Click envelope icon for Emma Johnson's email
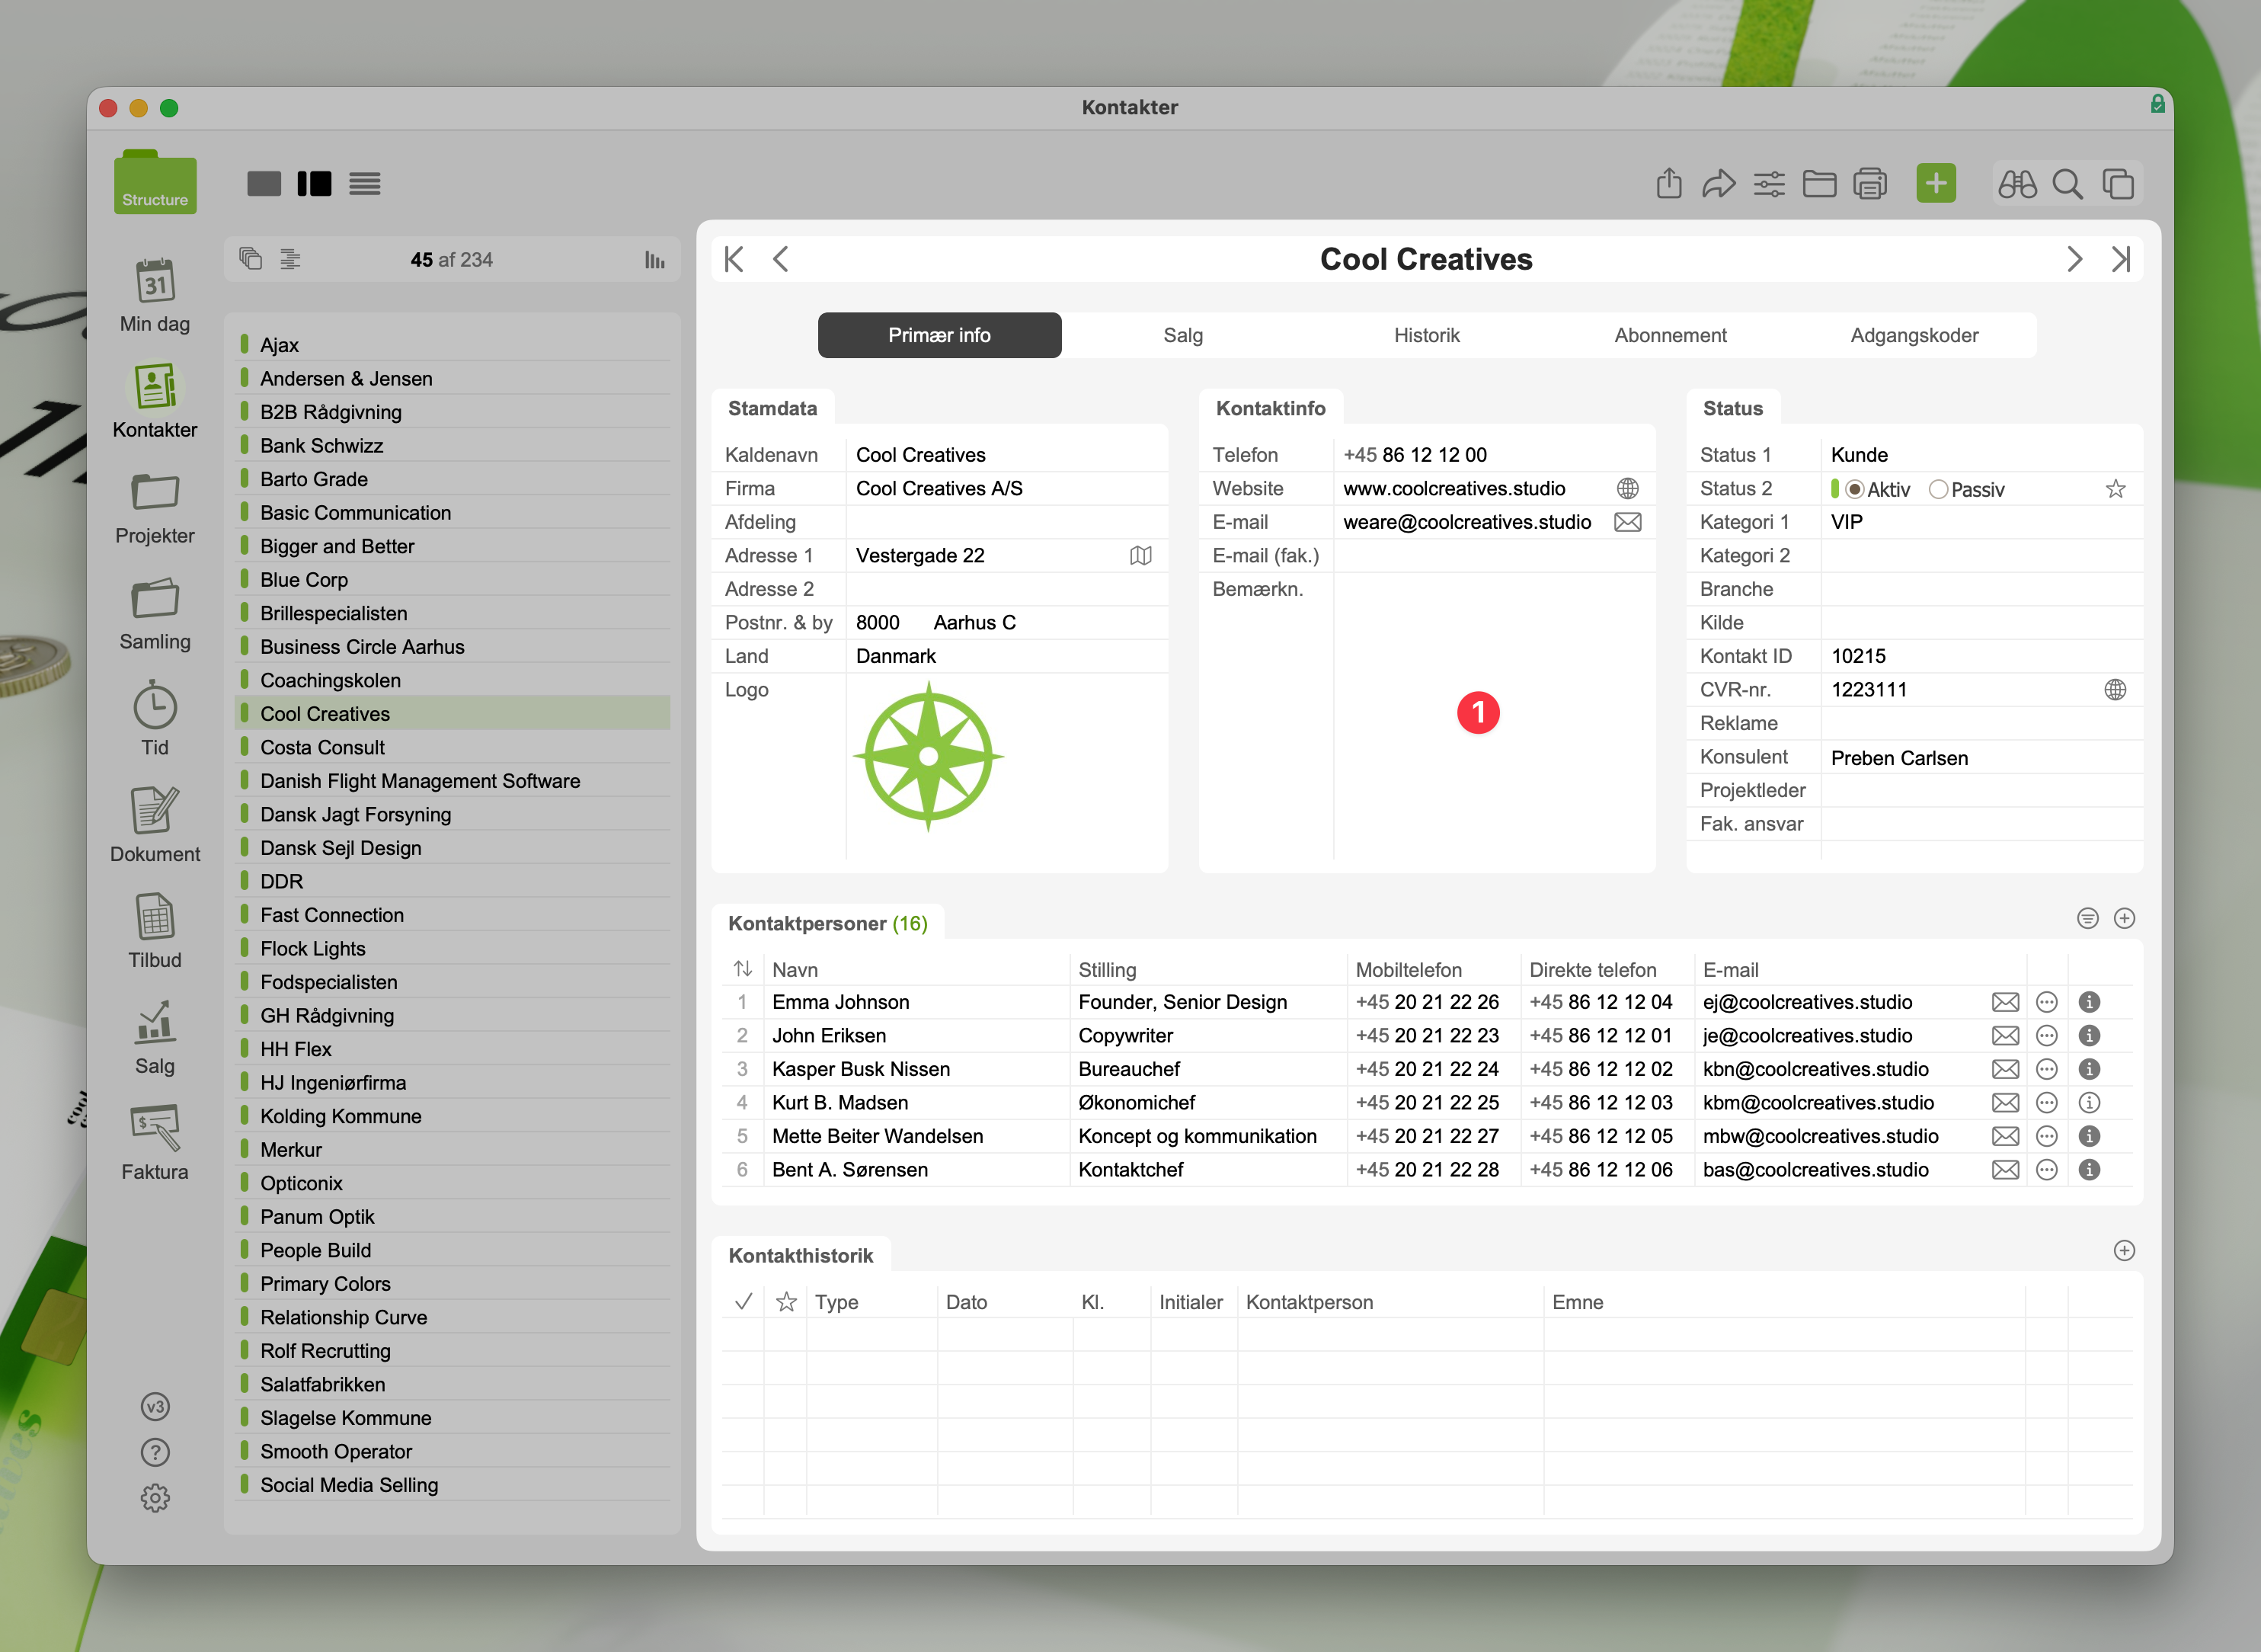The image size is (2261, 1652). click(x=2005, y=1002)
